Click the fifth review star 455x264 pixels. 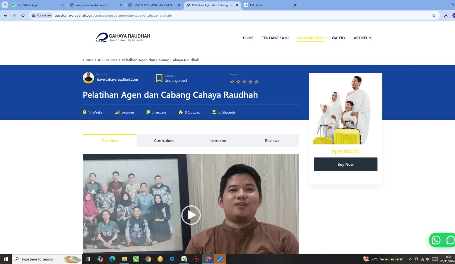(x=257, y=82)
